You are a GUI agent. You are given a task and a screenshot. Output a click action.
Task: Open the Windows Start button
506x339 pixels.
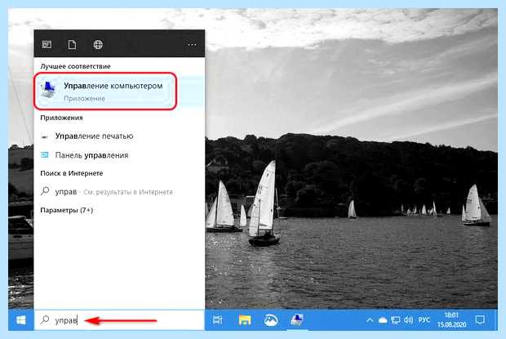point(21,320)
